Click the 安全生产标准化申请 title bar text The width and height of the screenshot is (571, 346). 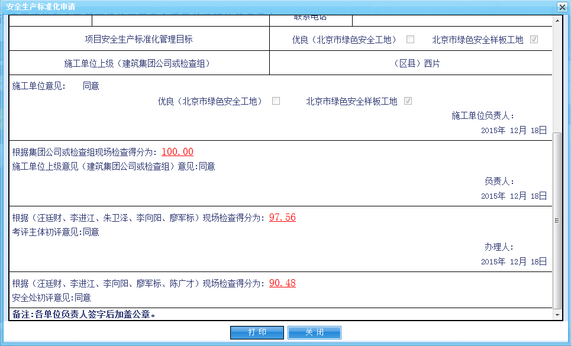(41, 7)
